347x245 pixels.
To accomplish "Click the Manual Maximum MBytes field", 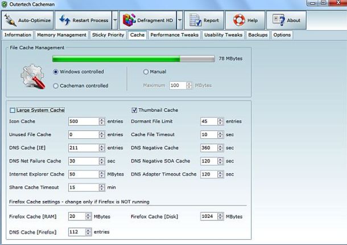I will click(178, 85).
